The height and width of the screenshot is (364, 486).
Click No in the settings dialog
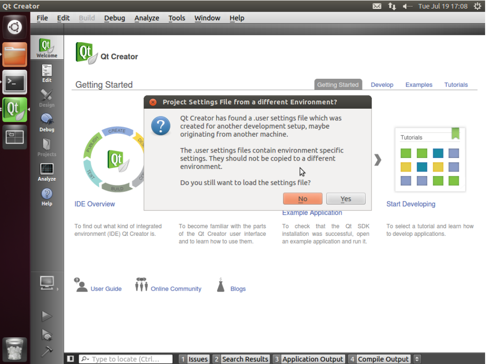click(303, 199)
